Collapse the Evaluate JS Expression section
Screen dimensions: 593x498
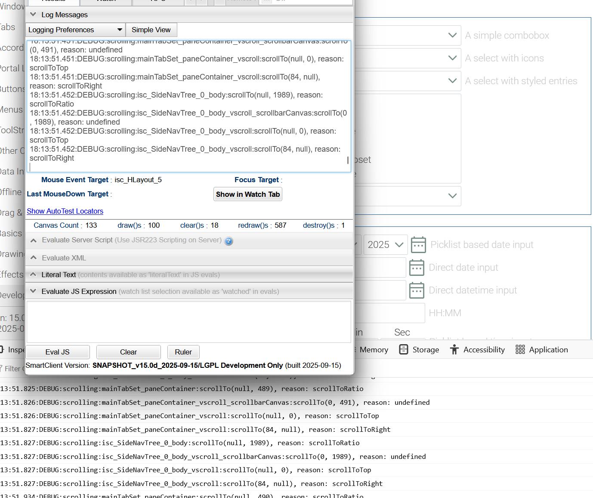(x=33, y=291)
